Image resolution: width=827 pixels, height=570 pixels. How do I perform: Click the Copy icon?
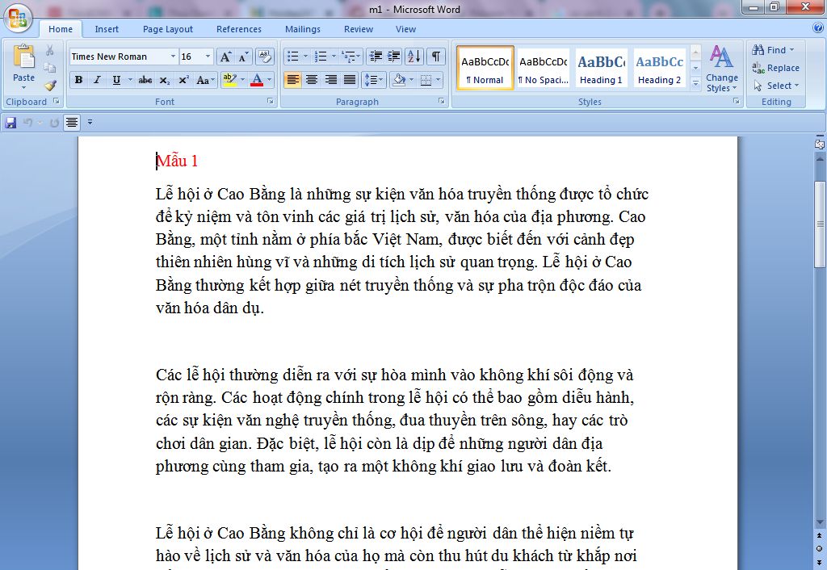(x=49, y=68)
